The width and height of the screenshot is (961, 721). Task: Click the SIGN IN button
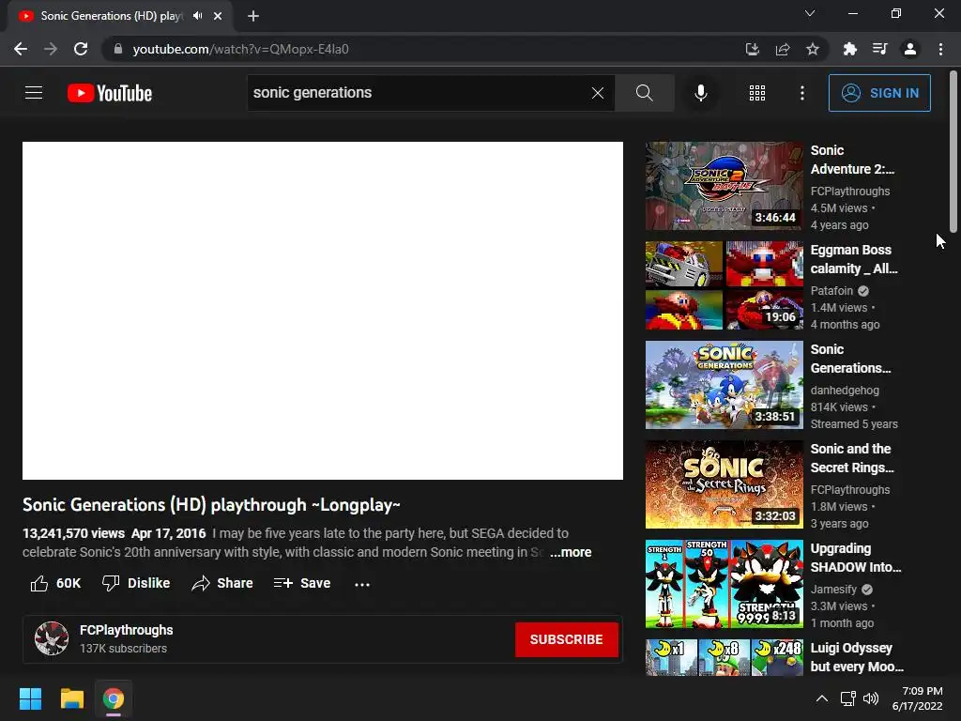click(879, 93)
